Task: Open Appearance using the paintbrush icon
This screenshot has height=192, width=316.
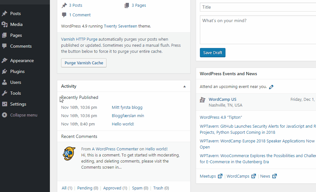Action: click(x=4, y=60)
